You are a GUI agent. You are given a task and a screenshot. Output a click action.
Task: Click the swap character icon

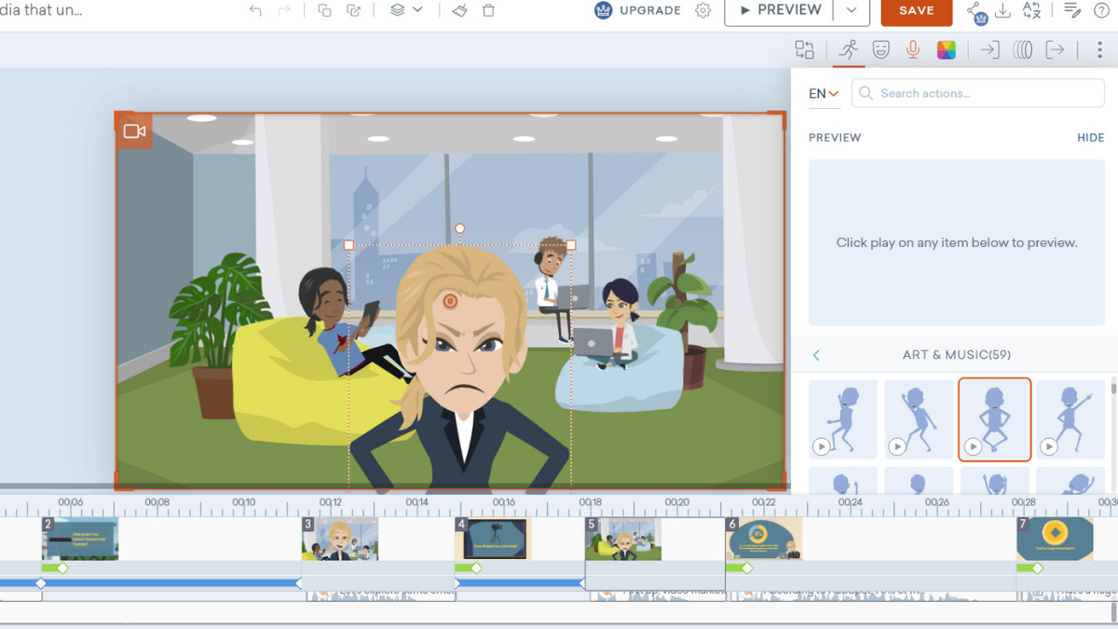click(804, 50)
